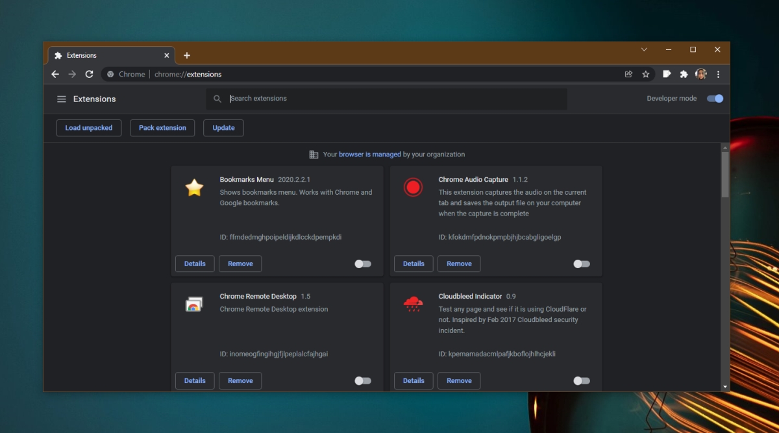Click the Chrome Remote Desktop ID text
Viewport: 779px width, 433px height.
274,354
